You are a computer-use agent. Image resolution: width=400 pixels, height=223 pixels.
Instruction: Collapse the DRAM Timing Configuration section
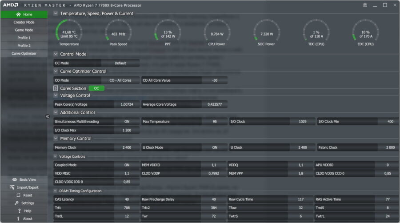55,191
